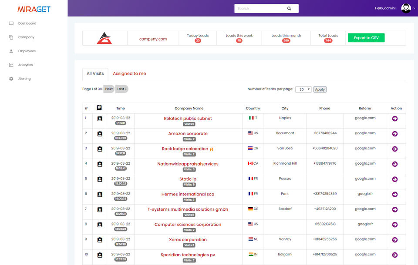Click the admin avatar picture
This screenshot has height=265, width=418.
coord(406,8)
